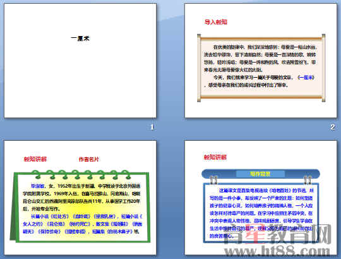Click the 一厘米 title text on slide one

[x=80, y=39]
